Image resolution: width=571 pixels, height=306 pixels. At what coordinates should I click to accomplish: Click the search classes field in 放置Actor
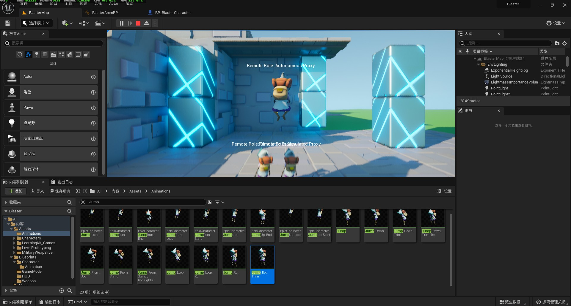(54, 43)
